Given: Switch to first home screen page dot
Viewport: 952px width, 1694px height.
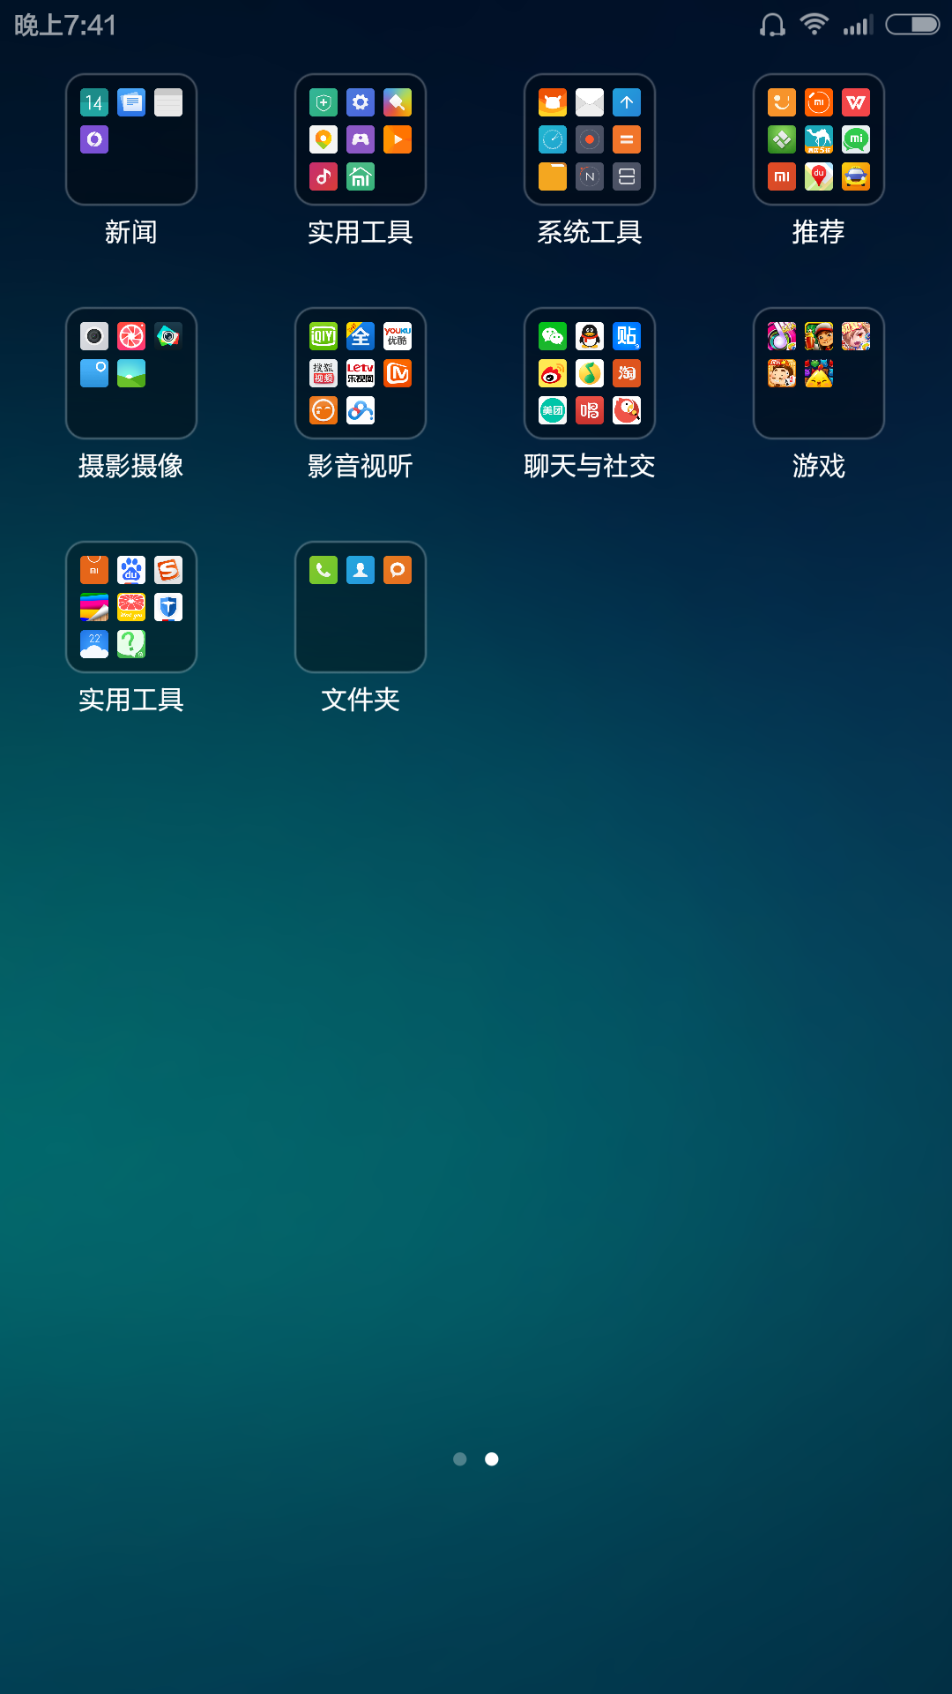Looking at the screenshot, I should (x=460, y=1459).
